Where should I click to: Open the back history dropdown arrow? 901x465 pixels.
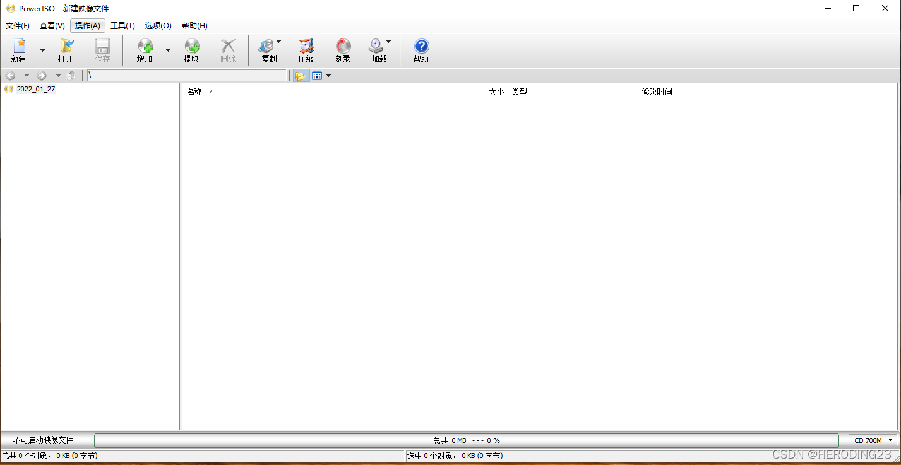tap(27, 76)
